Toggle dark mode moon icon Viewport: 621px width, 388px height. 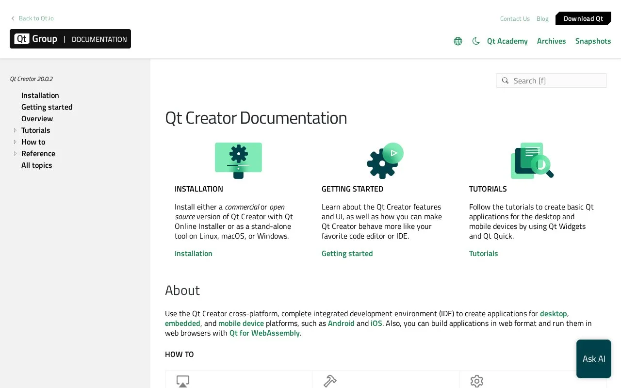(476, 41)
